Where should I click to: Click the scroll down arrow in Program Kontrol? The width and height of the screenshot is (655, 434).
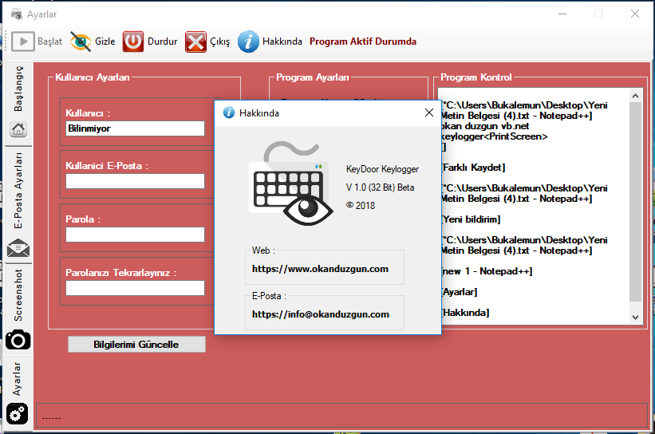point(635,317)
